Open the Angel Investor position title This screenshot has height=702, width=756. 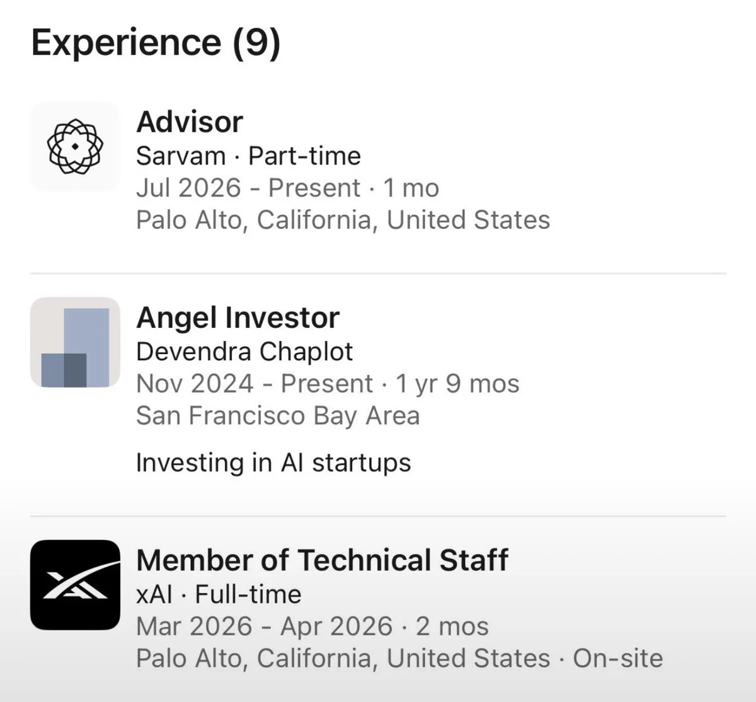(x=238, y=318)
